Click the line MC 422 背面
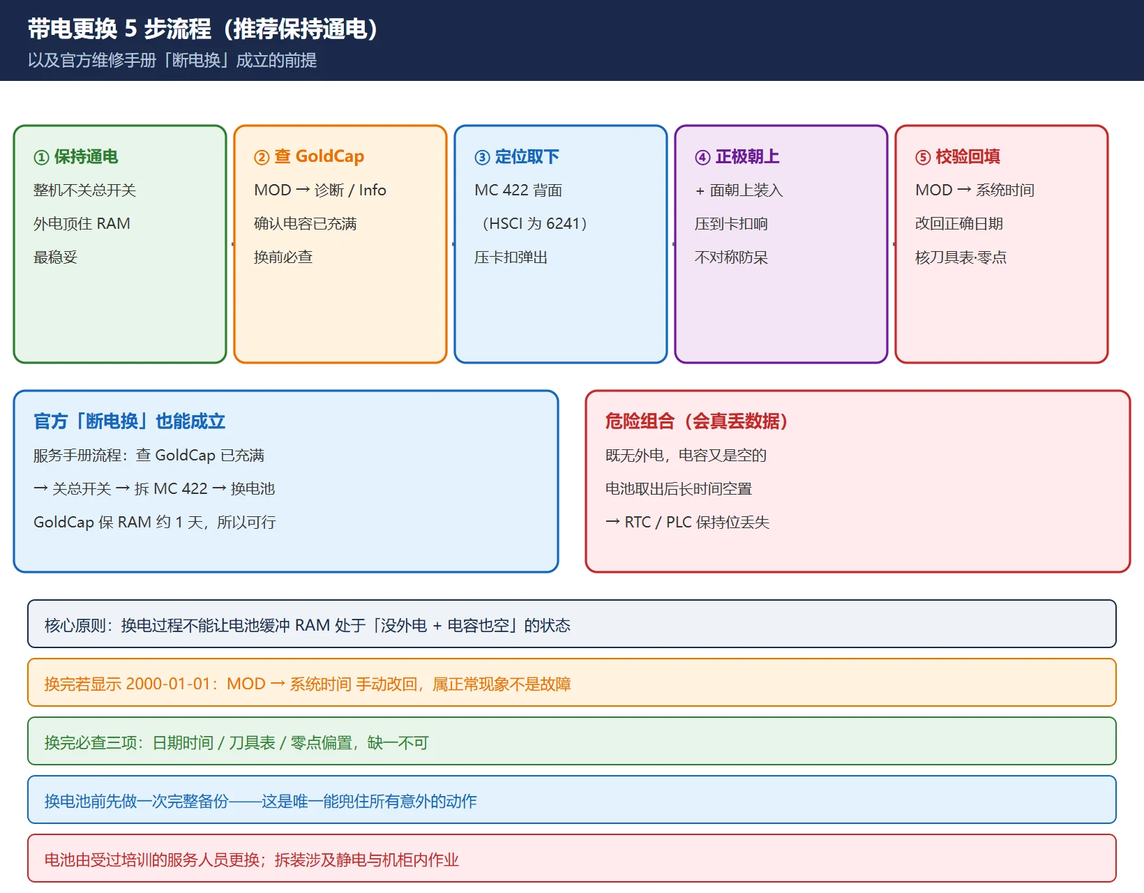This screenshot has width=1144, height=893. coord(518,190)
